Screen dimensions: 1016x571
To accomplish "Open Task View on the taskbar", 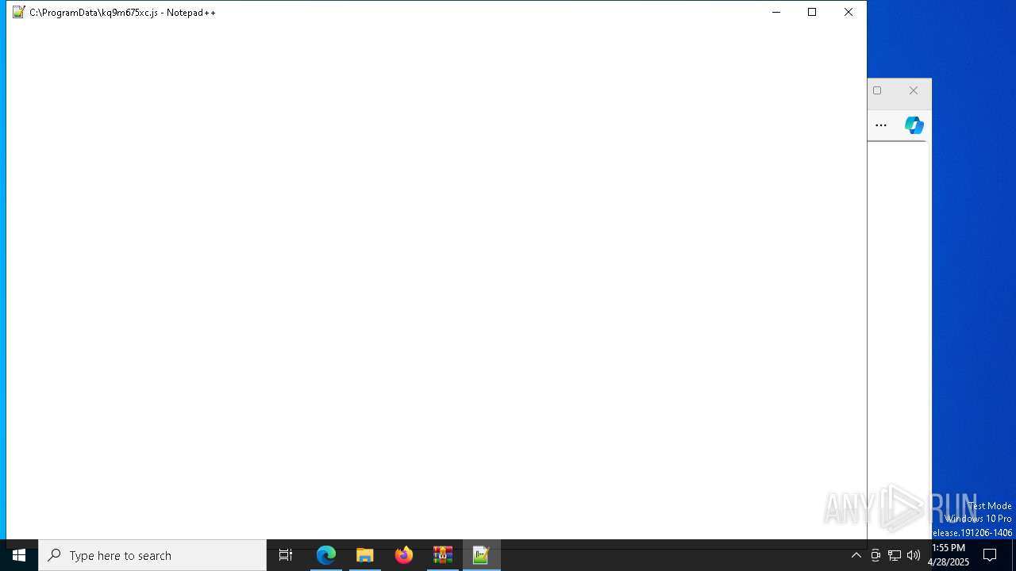I will point(286,555).
